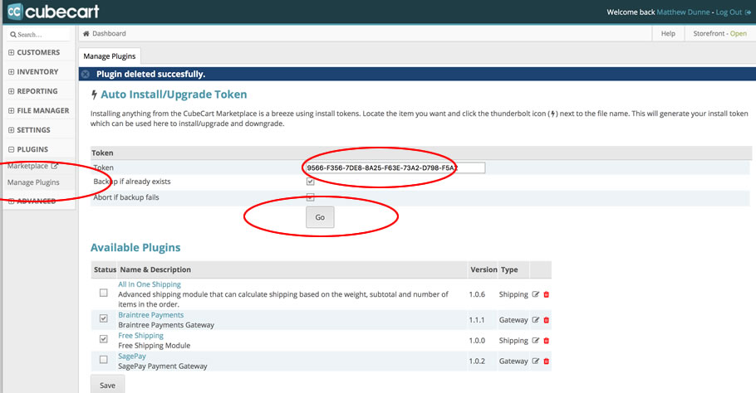Click the Dashboard home icon

pyautogui.click(x=86, y=34)
